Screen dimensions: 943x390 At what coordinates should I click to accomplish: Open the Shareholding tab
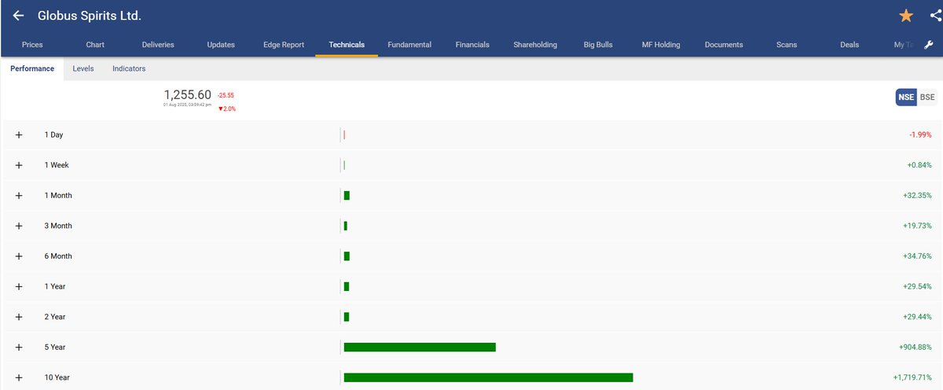(535, 45)
